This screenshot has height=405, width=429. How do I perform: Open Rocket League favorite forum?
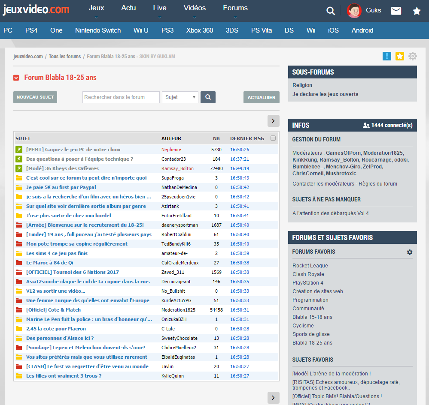pyautogui.click(x=310, y=266)
